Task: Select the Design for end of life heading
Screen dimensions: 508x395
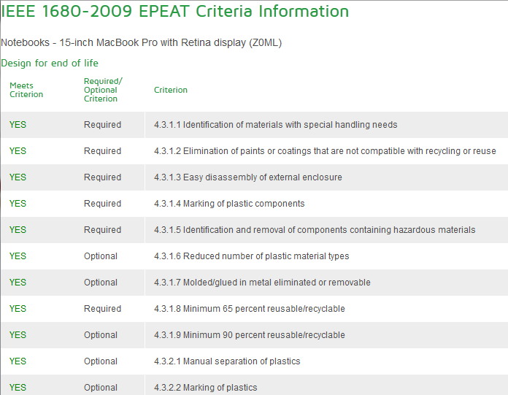Action: [50, 64]
